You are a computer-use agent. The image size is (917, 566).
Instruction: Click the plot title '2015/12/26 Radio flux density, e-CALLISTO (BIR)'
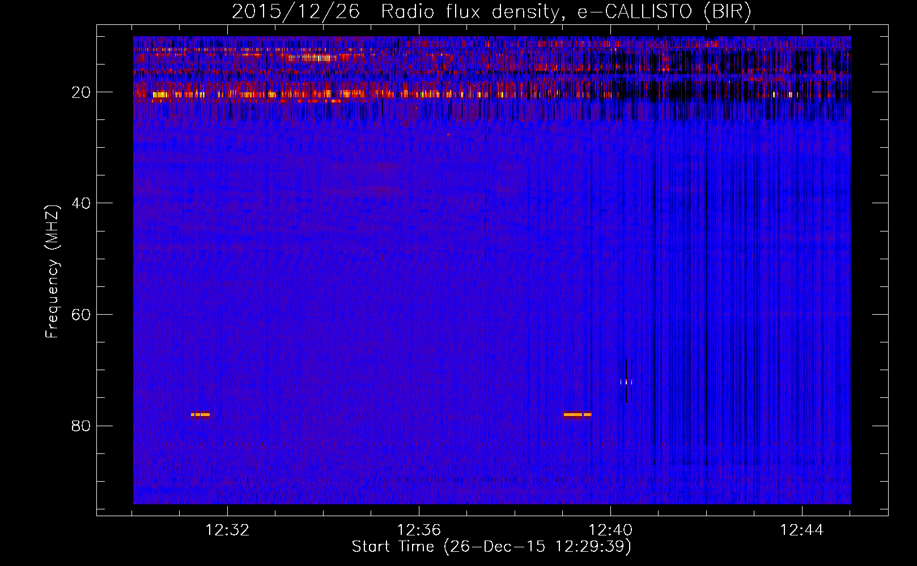(x=491, y=11)
